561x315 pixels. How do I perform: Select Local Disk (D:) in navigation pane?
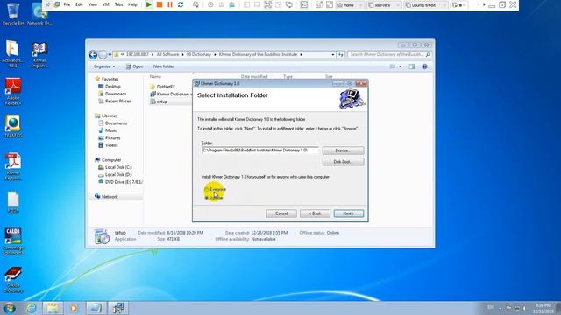[x=115, y=175]
